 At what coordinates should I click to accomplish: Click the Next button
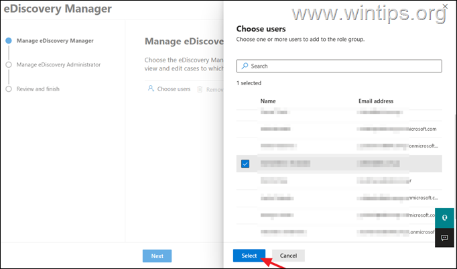pos(157,256)
